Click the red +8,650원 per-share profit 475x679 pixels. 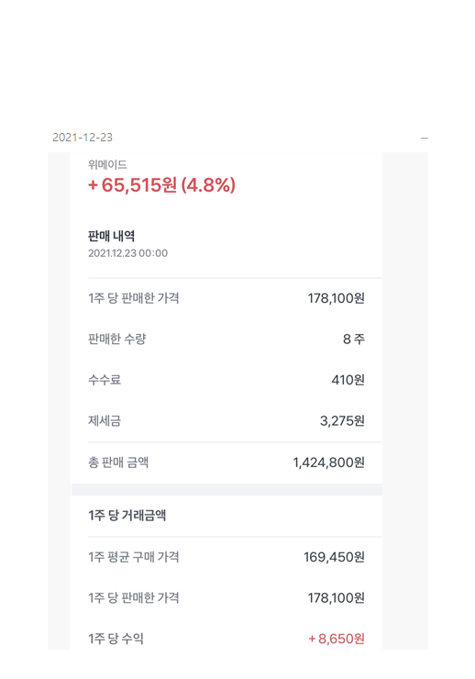pos(337,639)
